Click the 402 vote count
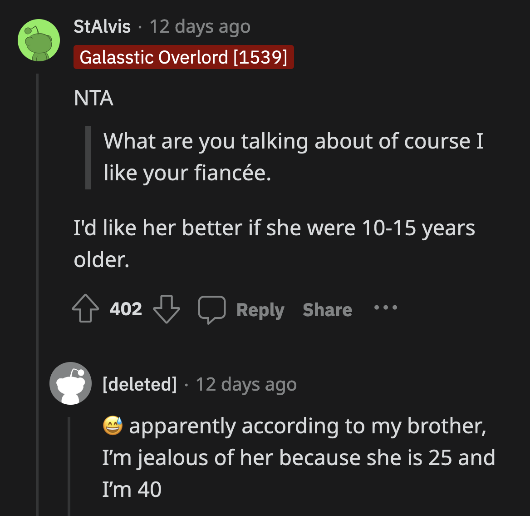The height and width of the screenshot is (516, 530). [126, 309]
